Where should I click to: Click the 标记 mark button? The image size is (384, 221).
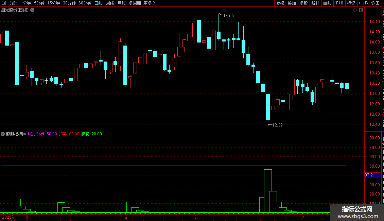pos(351,3)
